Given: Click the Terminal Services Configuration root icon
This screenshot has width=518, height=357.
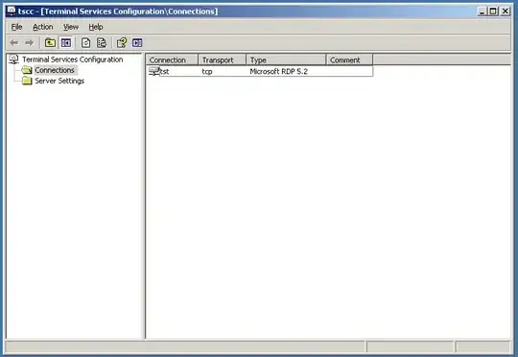Looking at the screenshot, I should [x=13, y=59].
